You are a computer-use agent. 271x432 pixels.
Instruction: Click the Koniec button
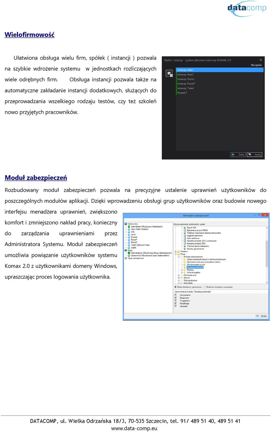(261, 316)
